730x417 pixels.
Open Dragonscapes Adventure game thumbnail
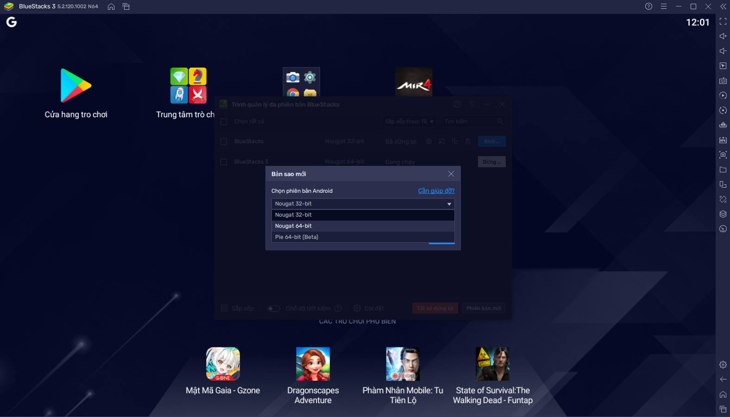pos(313,364)
